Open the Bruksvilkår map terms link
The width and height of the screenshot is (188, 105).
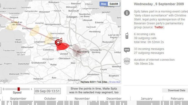[x=115, y=82]
